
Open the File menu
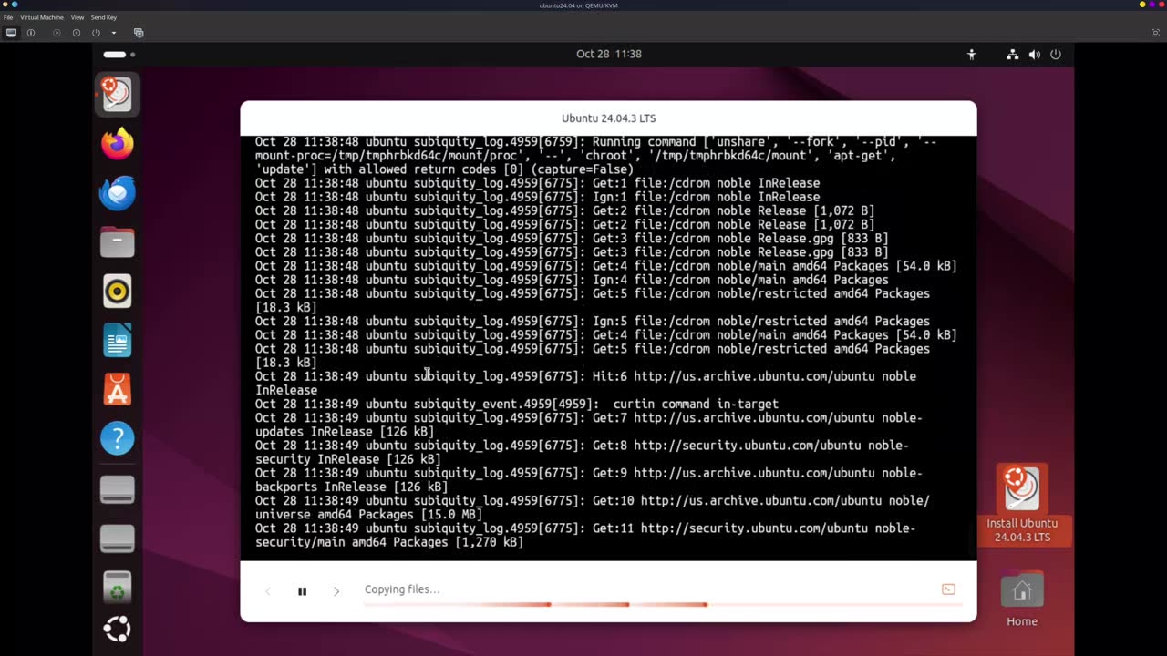coord(8,17)
